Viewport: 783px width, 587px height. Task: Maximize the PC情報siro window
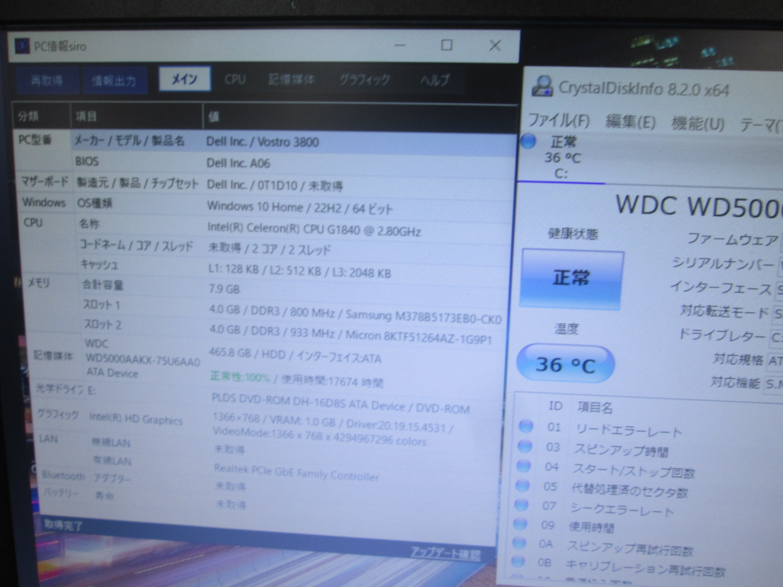pos(446,45)
